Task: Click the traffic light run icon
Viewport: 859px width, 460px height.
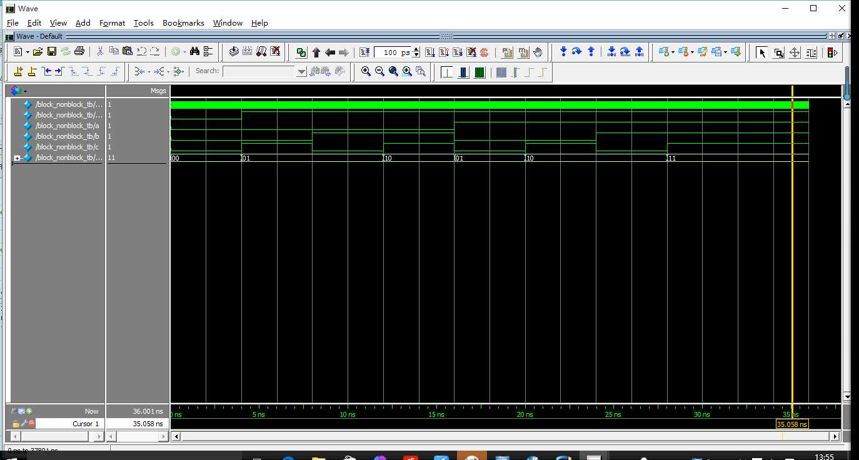Action: [832, 52]
